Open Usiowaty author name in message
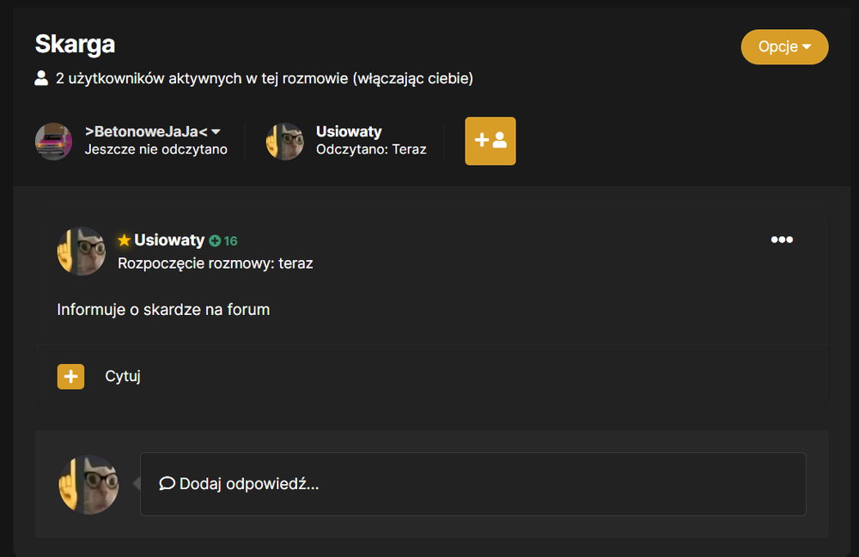The width and height of the screenshot is (859, 557). click(x=169, y=240)
